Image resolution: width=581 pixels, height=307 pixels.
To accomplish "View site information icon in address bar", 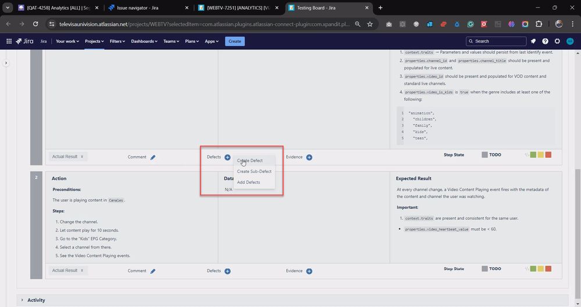I will 52,24.
